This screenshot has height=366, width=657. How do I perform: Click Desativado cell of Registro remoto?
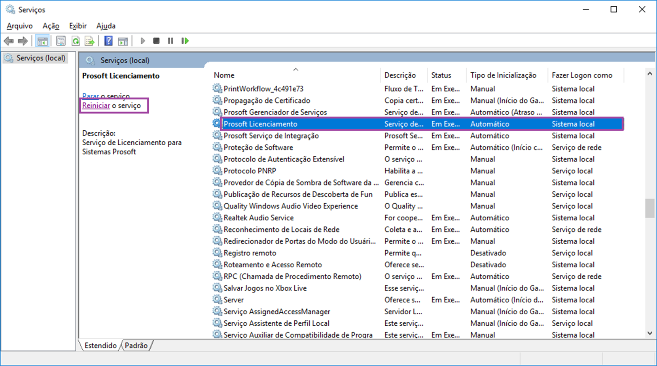[x=488, y=253]
